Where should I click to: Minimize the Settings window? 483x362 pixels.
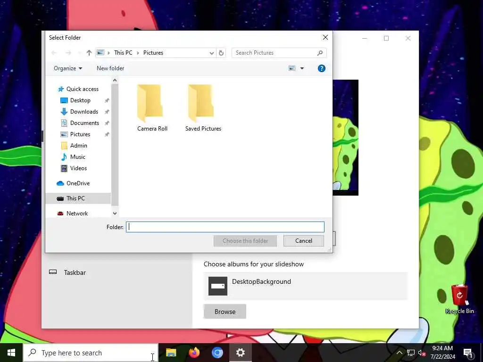[365, 38]
